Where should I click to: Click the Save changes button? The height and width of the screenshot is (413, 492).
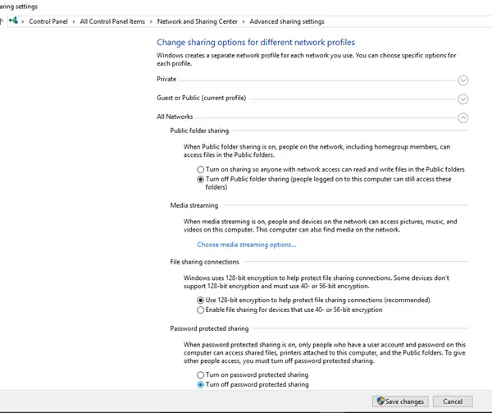[400, 402]
